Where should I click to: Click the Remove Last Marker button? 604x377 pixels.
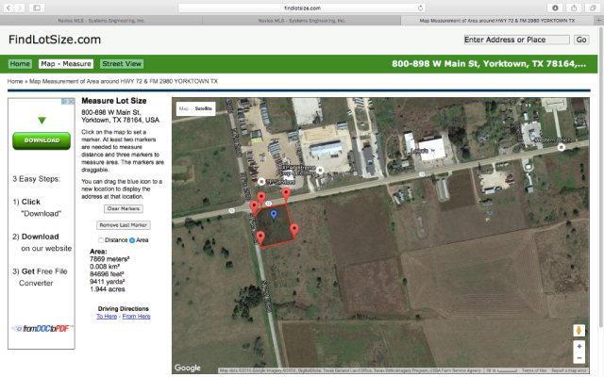[124, 225]
